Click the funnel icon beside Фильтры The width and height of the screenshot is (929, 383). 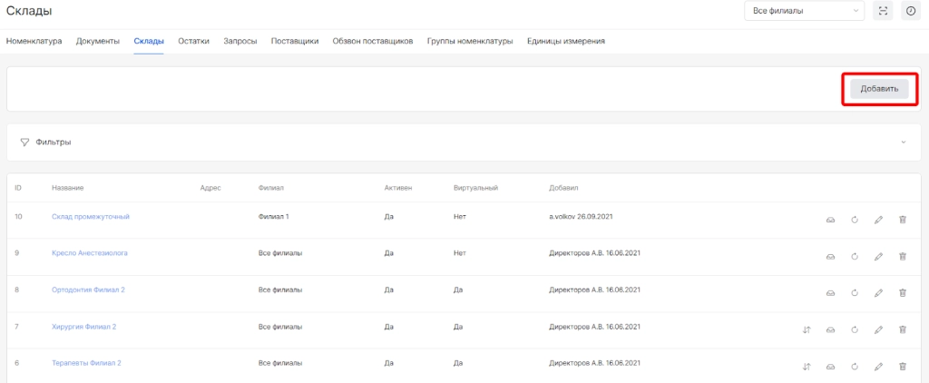[x=24, y=142]
